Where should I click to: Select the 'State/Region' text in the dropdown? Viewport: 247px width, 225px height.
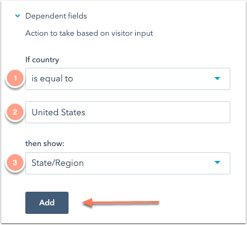coord(57,163)
